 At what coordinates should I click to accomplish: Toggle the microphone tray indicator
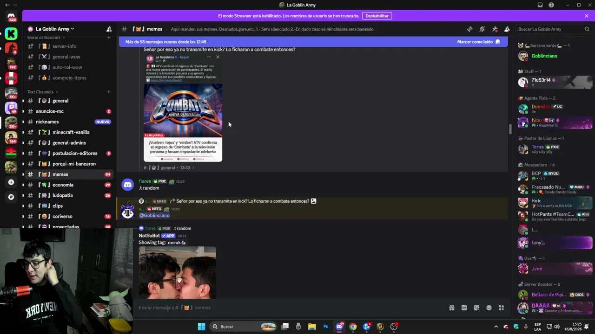point(526,327)
